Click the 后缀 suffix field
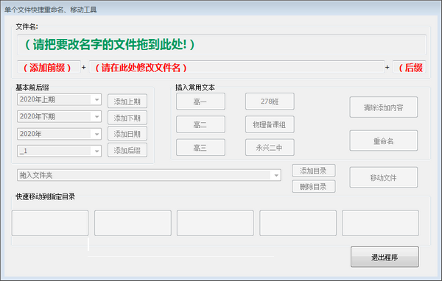Image resolution: width=442 pixels, height=281 pixels. pyautogui.click(x=410, y=67)
